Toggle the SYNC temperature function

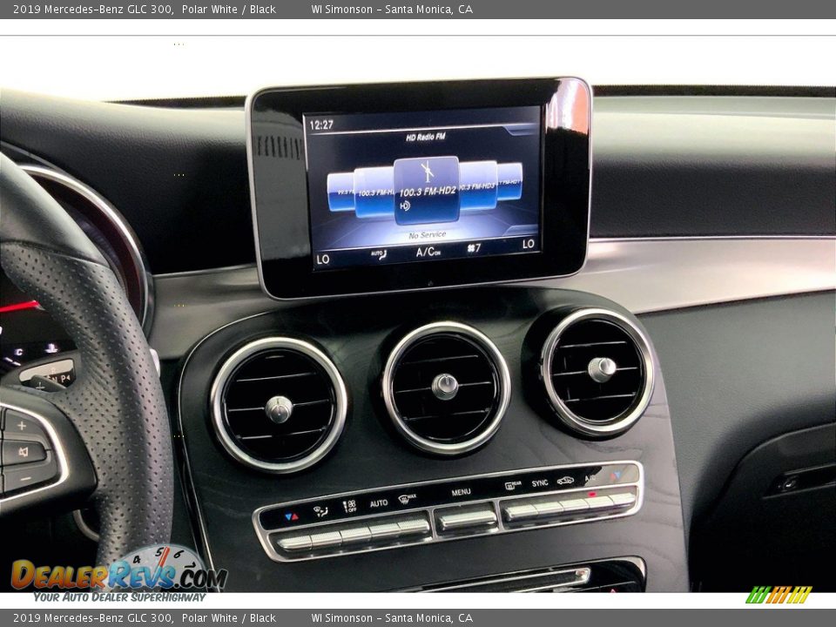tap(540, 483)
